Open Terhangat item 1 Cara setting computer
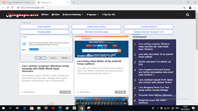 pos(154,47)
